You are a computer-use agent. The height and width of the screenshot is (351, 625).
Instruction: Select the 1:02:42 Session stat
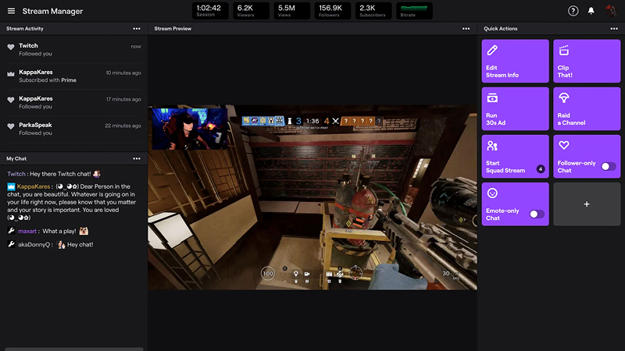210,11
